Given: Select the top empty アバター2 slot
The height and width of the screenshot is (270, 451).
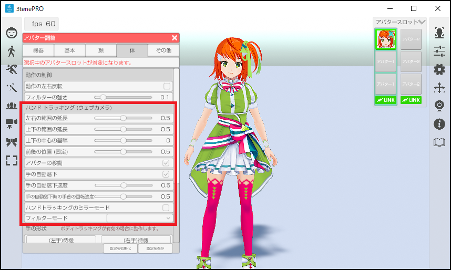Looking at the screenshot, I should (411, 39).
